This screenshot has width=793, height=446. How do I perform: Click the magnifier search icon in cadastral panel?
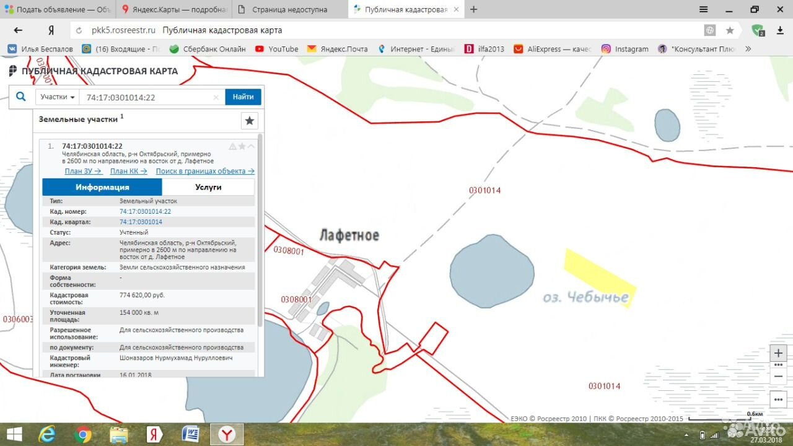21,97
